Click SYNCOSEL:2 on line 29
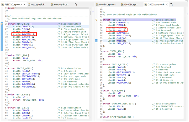Viewport: 189px width, 122px height. point(28,34)
